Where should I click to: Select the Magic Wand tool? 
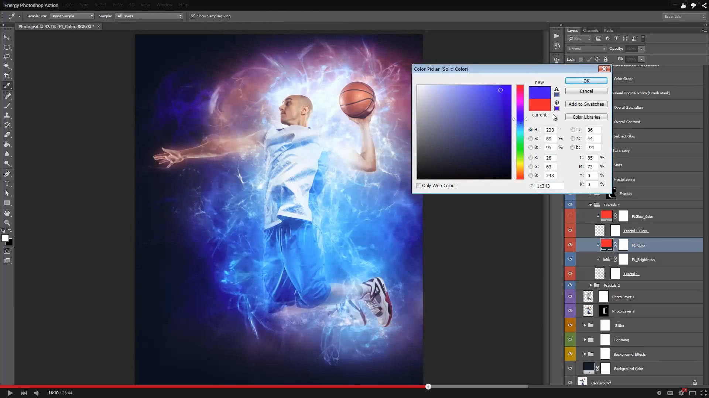pyautogui.click(x=7, y=66)
